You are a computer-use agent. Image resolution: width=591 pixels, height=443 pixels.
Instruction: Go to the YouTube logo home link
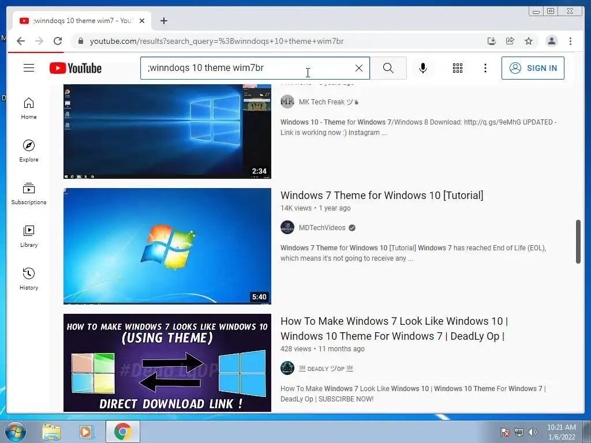76,68
